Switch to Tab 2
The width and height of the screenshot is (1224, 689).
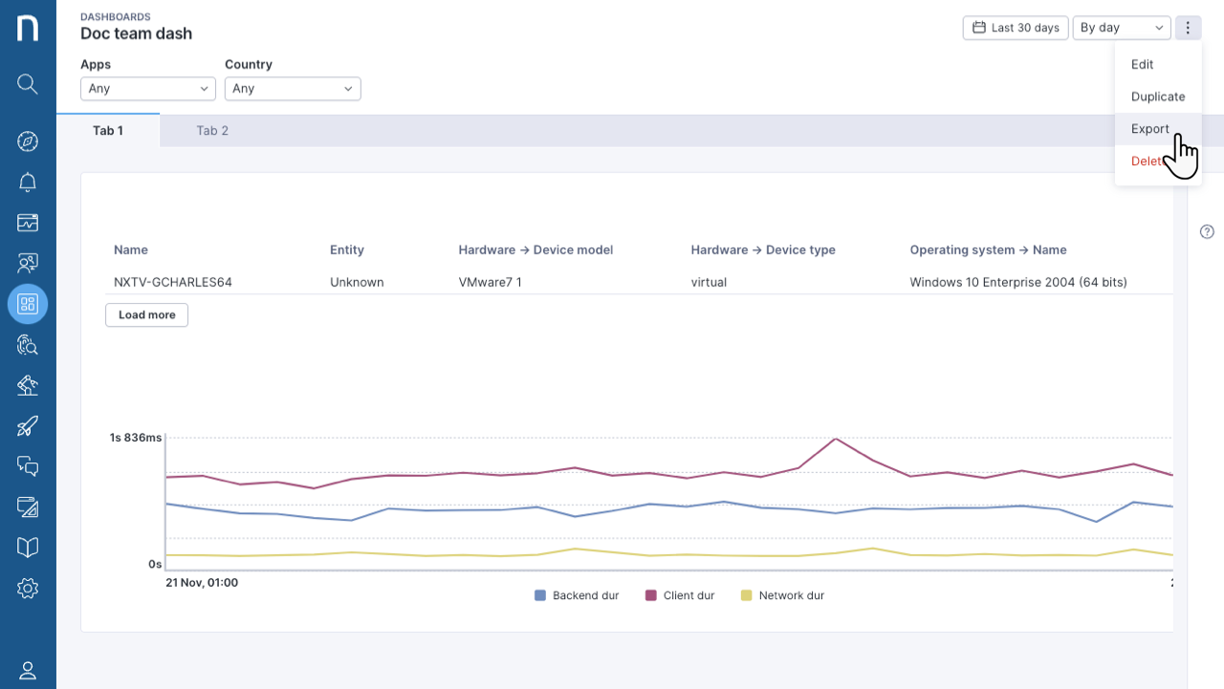pos(212,131)
